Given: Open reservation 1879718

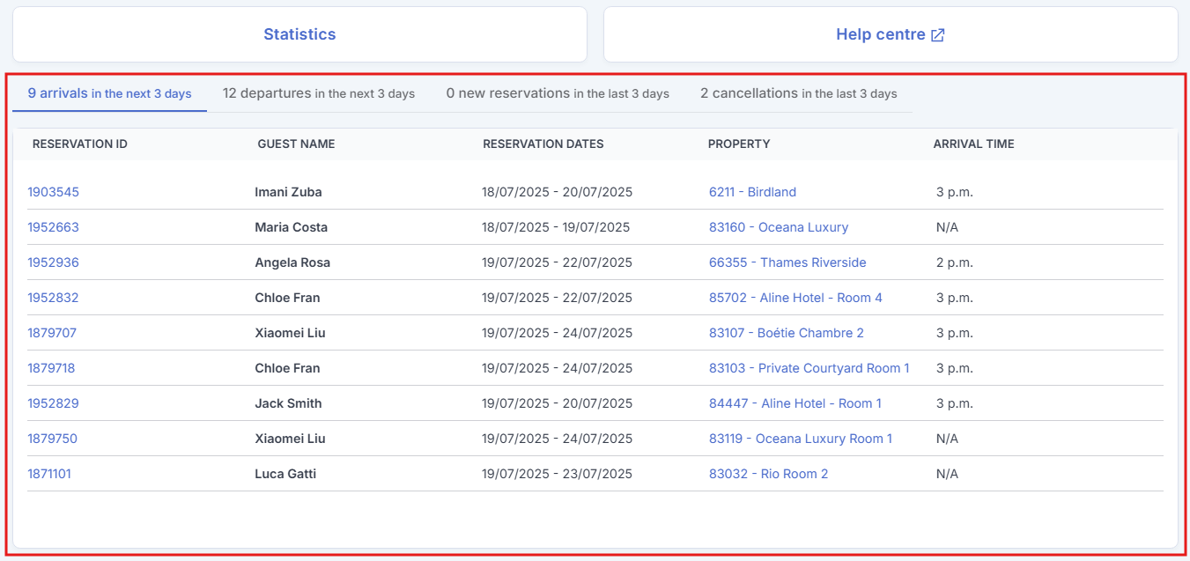Looking at the screenshot, I should [51, 368].
